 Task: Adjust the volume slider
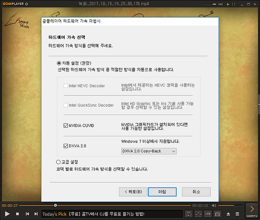coord(230,206)
